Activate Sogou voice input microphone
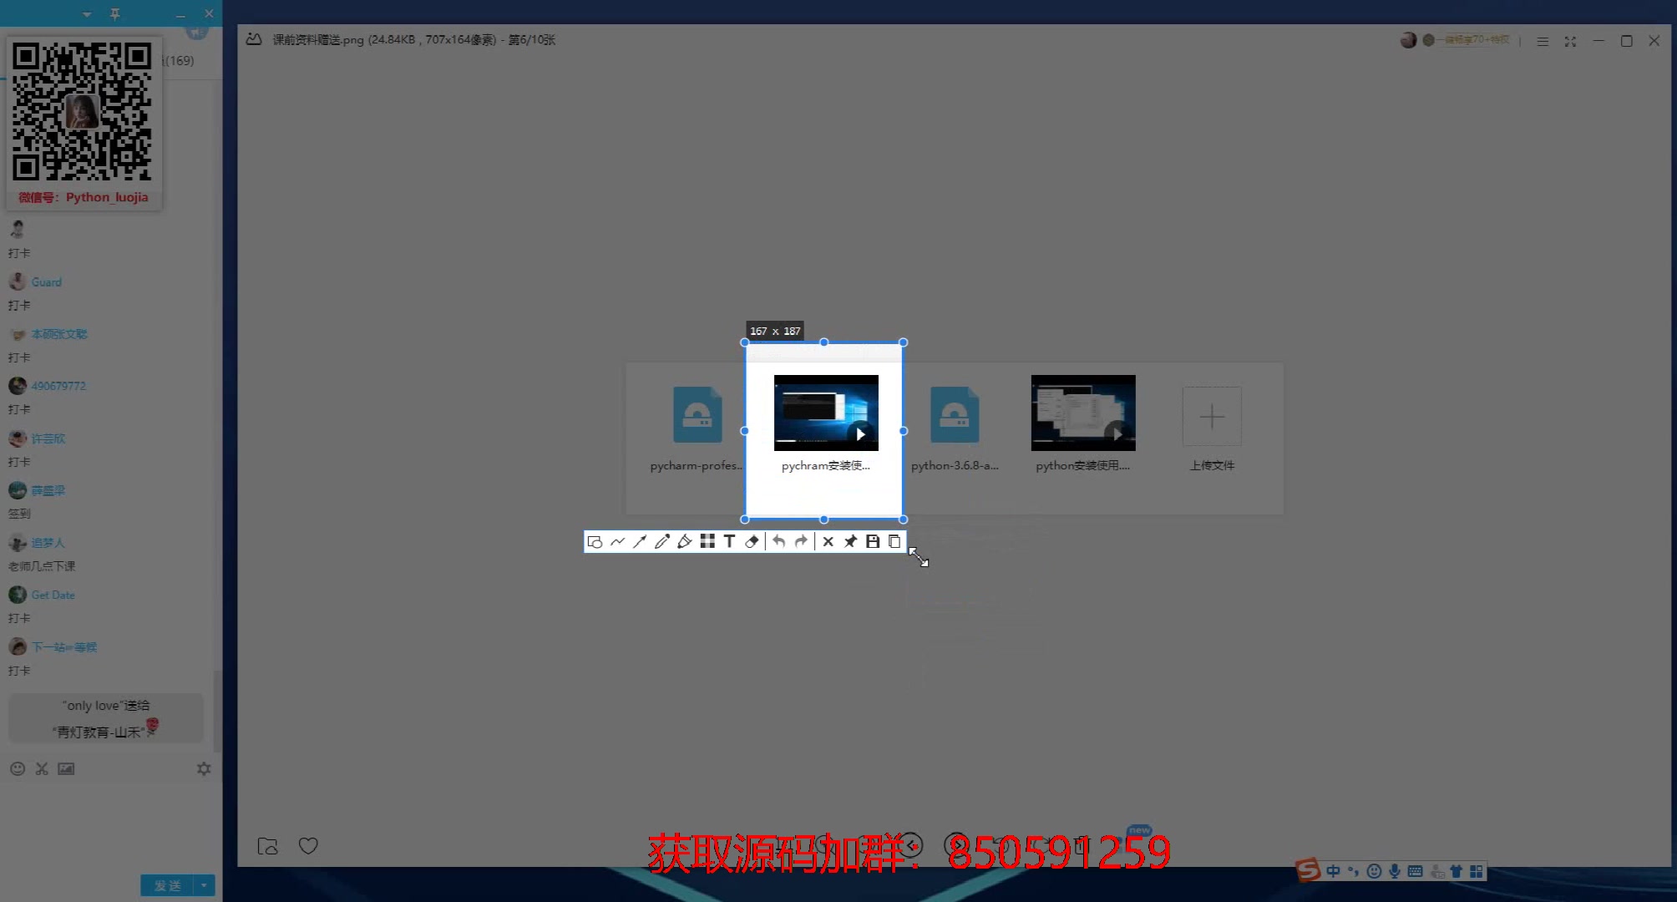 (x=1395, y=871)
